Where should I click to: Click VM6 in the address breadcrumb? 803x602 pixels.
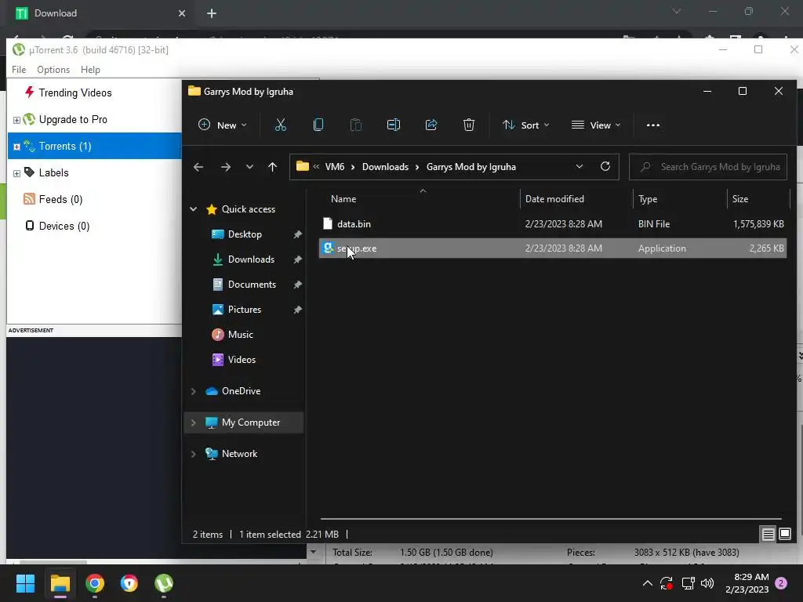pos(335,167)
